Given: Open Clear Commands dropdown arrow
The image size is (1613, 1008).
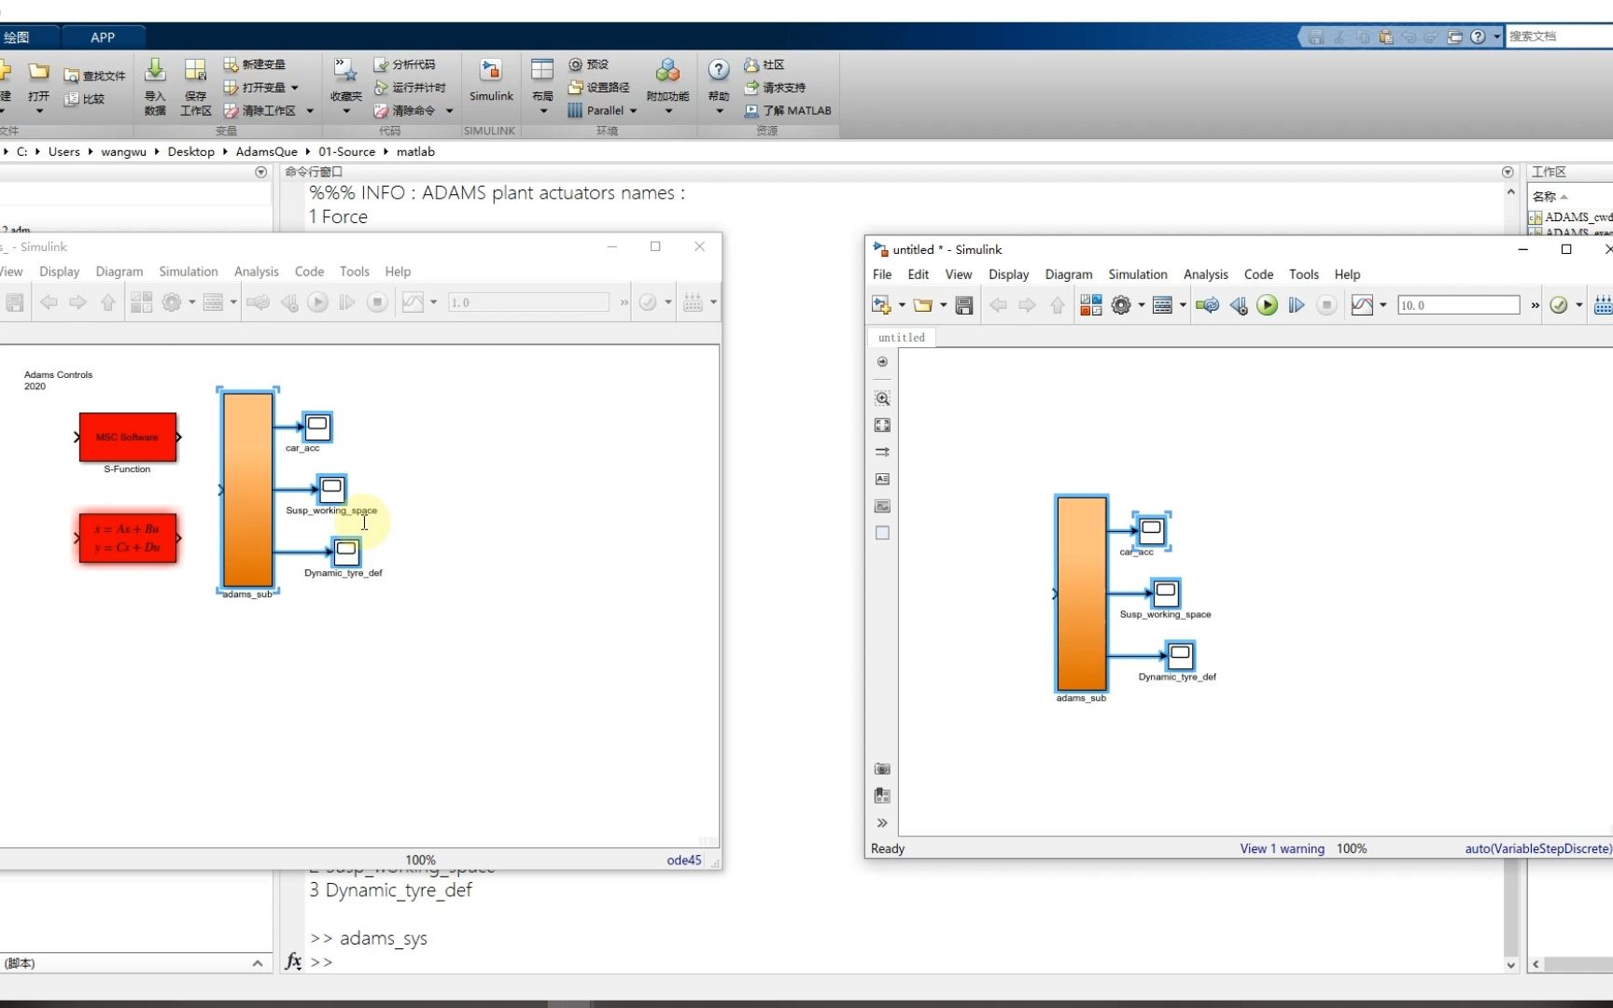Looking at the screenshot, I should tap(449, 111).
